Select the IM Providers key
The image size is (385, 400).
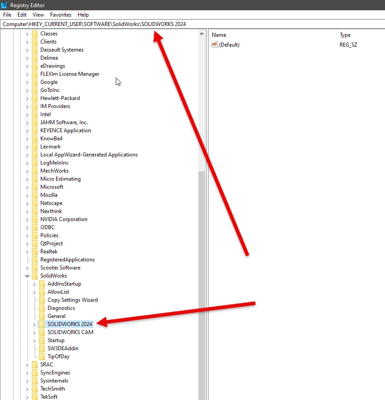55,106
